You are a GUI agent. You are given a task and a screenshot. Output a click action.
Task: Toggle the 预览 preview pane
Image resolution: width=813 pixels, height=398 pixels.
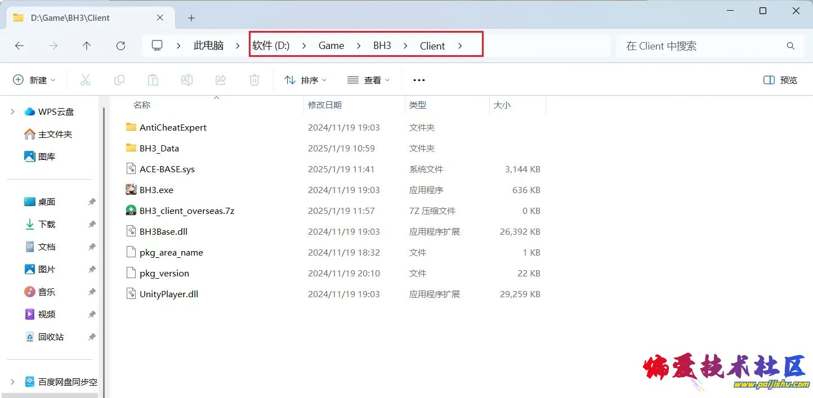click(x=780, y=80)
